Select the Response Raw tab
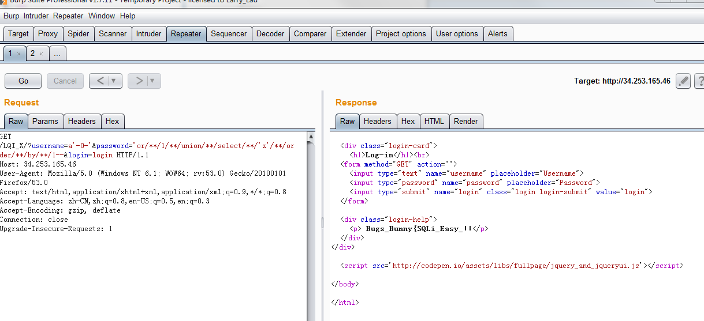This screenshot has width=704, height=321. [x=348, y=121]
